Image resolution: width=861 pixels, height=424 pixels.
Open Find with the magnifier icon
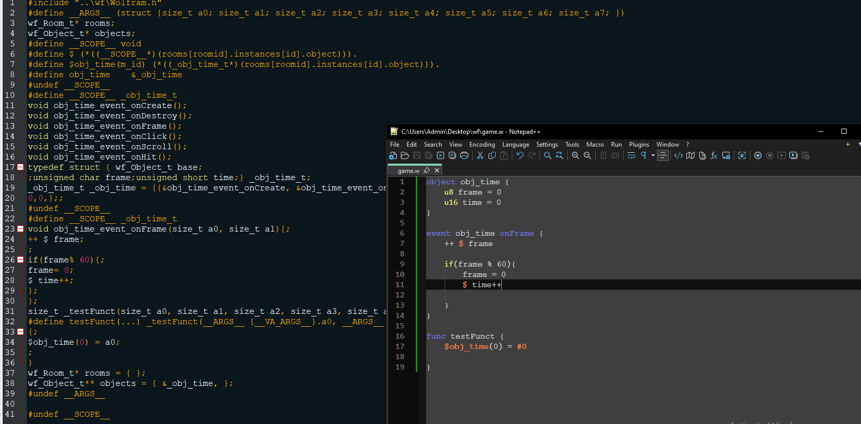tap(548, 155)
